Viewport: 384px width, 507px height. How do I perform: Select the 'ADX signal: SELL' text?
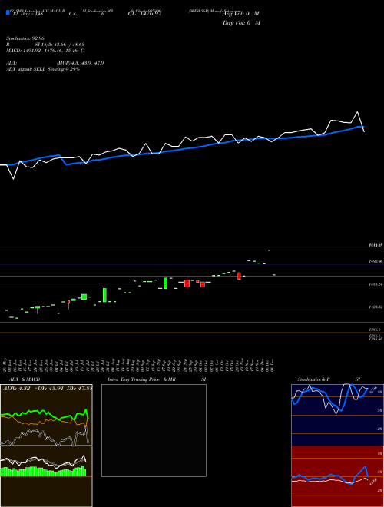(x=26, y=69)
